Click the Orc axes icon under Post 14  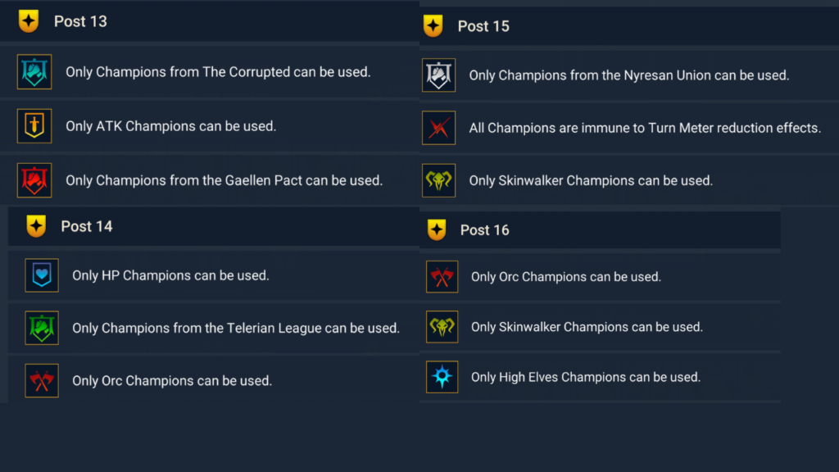(x=42, y=380)
